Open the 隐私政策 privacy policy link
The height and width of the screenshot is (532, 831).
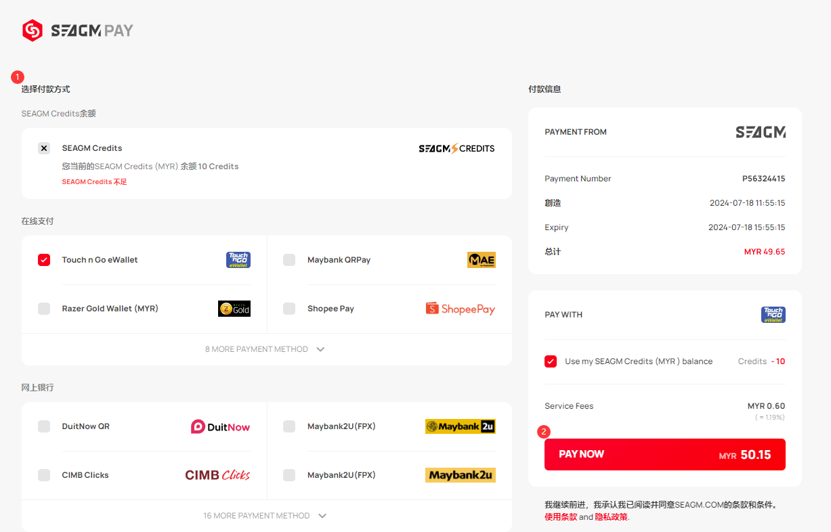click(612, 517)
